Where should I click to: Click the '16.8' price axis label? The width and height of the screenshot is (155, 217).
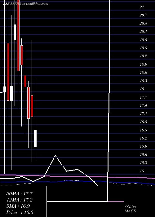pyautogui.click(x=143, y=122)
